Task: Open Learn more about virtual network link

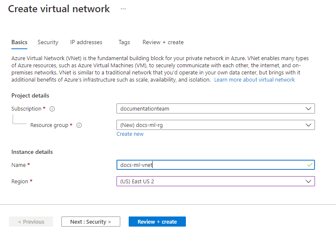Action: pos(254,80)
